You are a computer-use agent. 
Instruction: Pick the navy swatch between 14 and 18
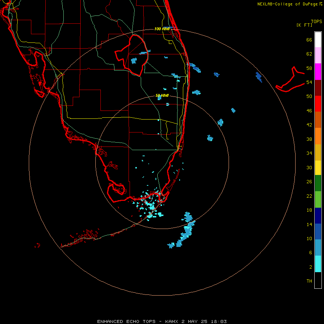318,216
